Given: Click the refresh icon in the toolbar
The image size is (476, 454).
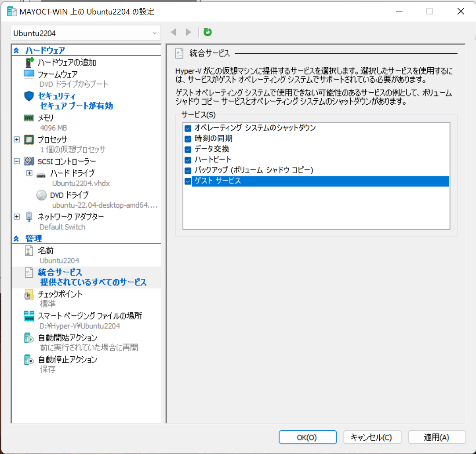Looking at the screenshot, I should pos(207,32).
